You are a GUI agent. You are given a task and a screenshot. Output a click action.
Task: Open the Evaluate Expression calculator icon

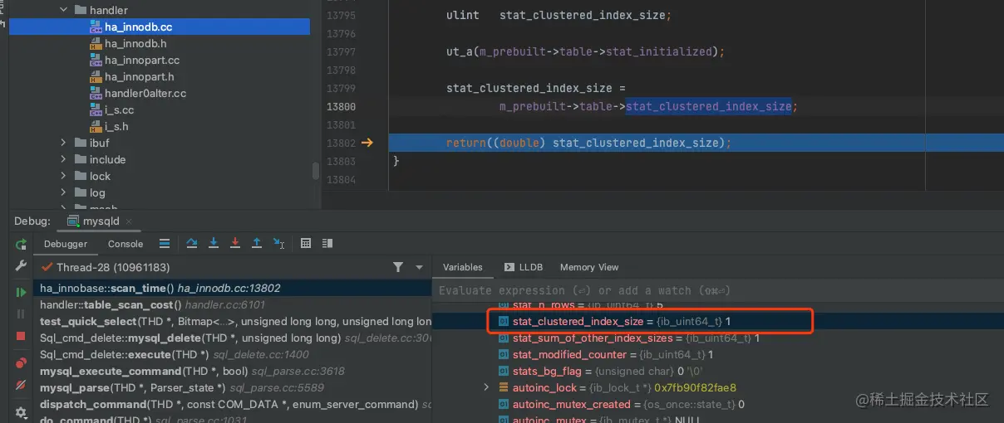[x=306, y=244]
